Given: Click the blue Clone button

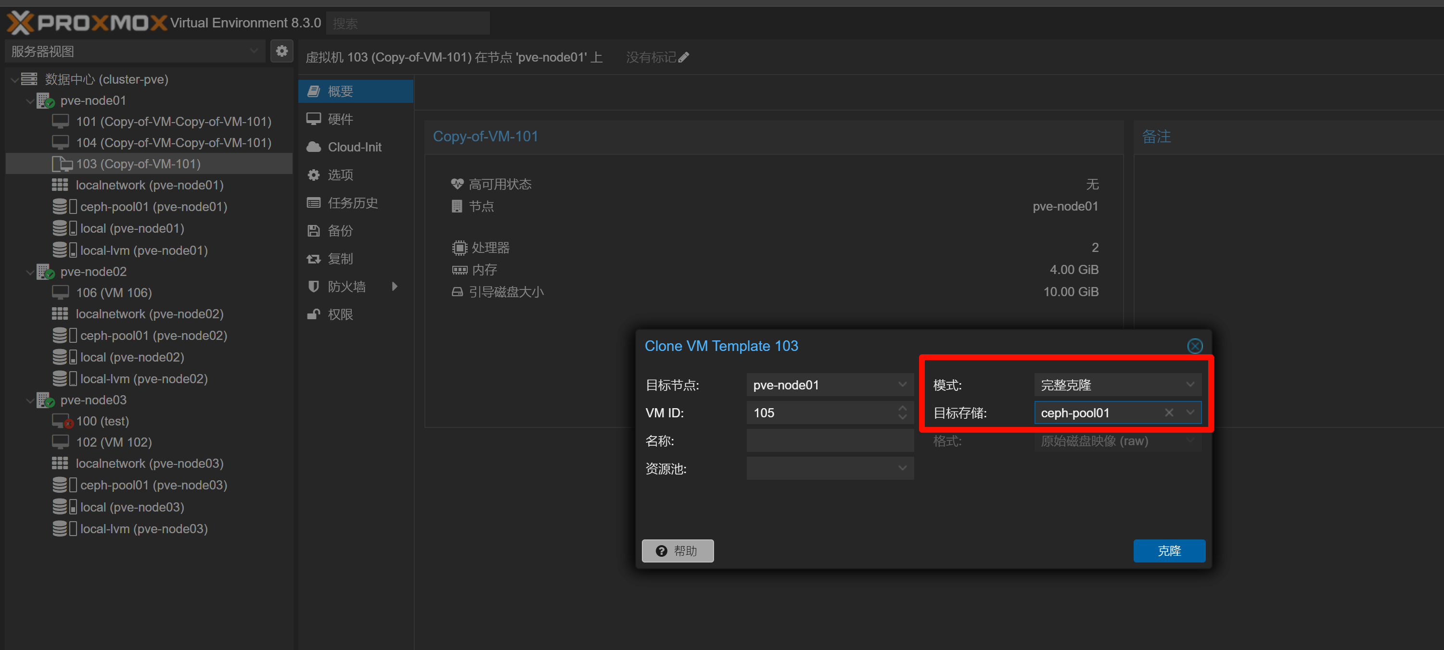Looking at the screenshot, I should point(1169,551).
